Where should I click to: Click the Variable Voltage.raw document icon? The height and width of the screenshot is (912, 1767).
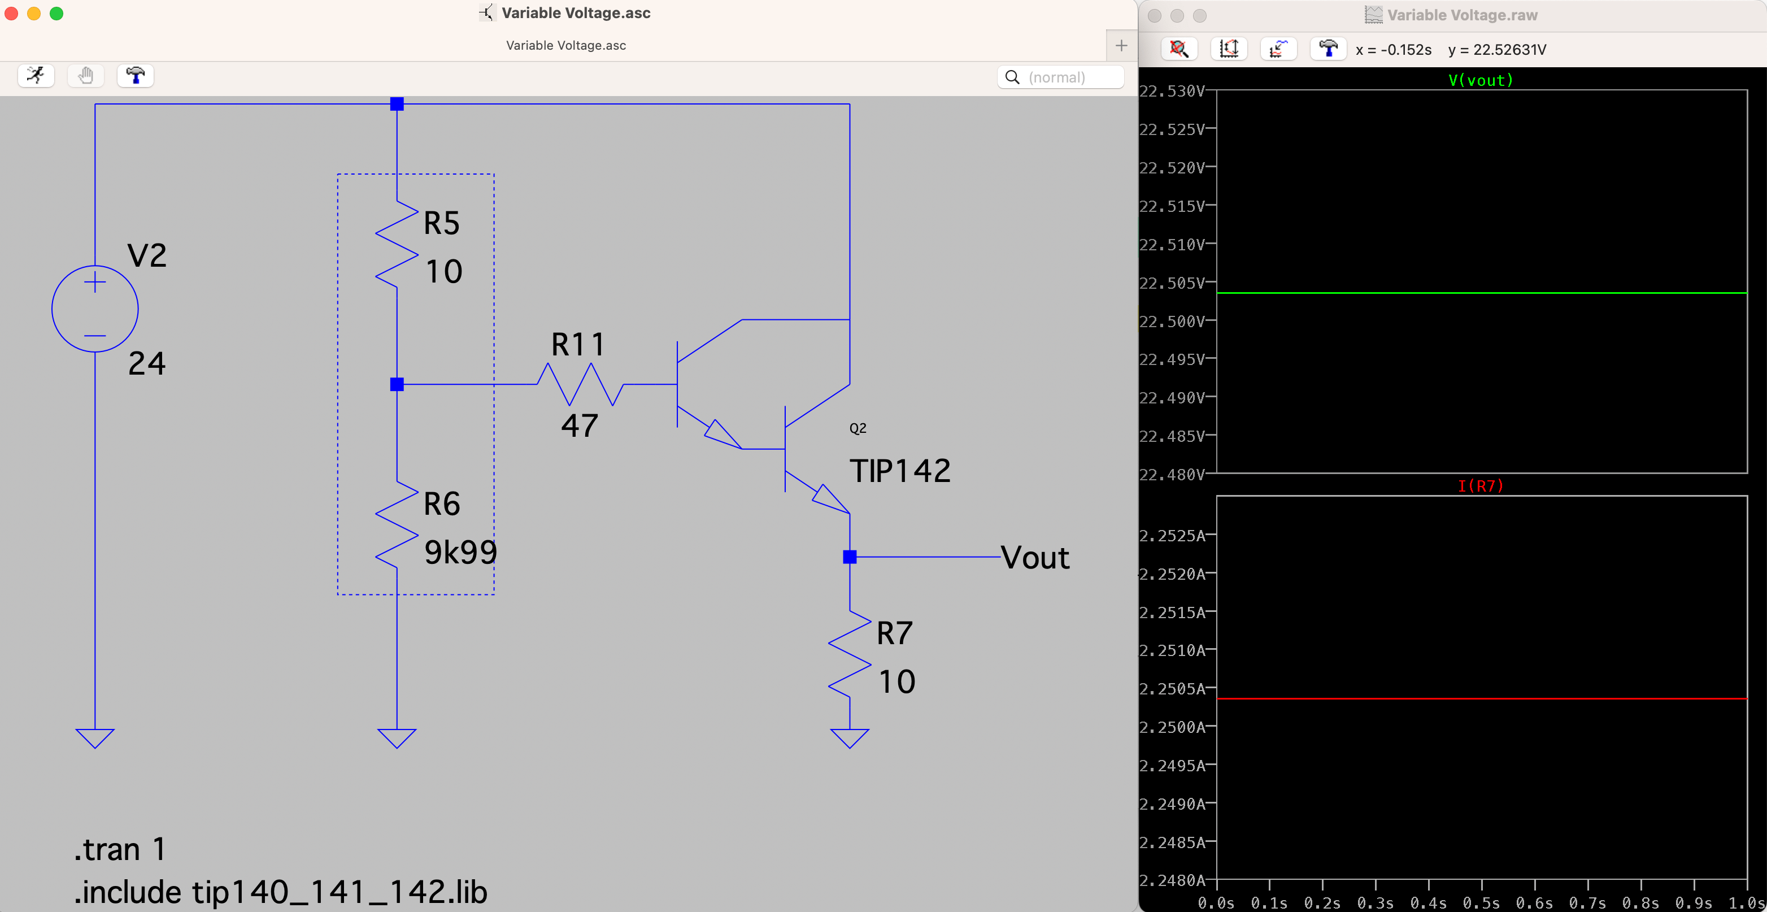1374,15
